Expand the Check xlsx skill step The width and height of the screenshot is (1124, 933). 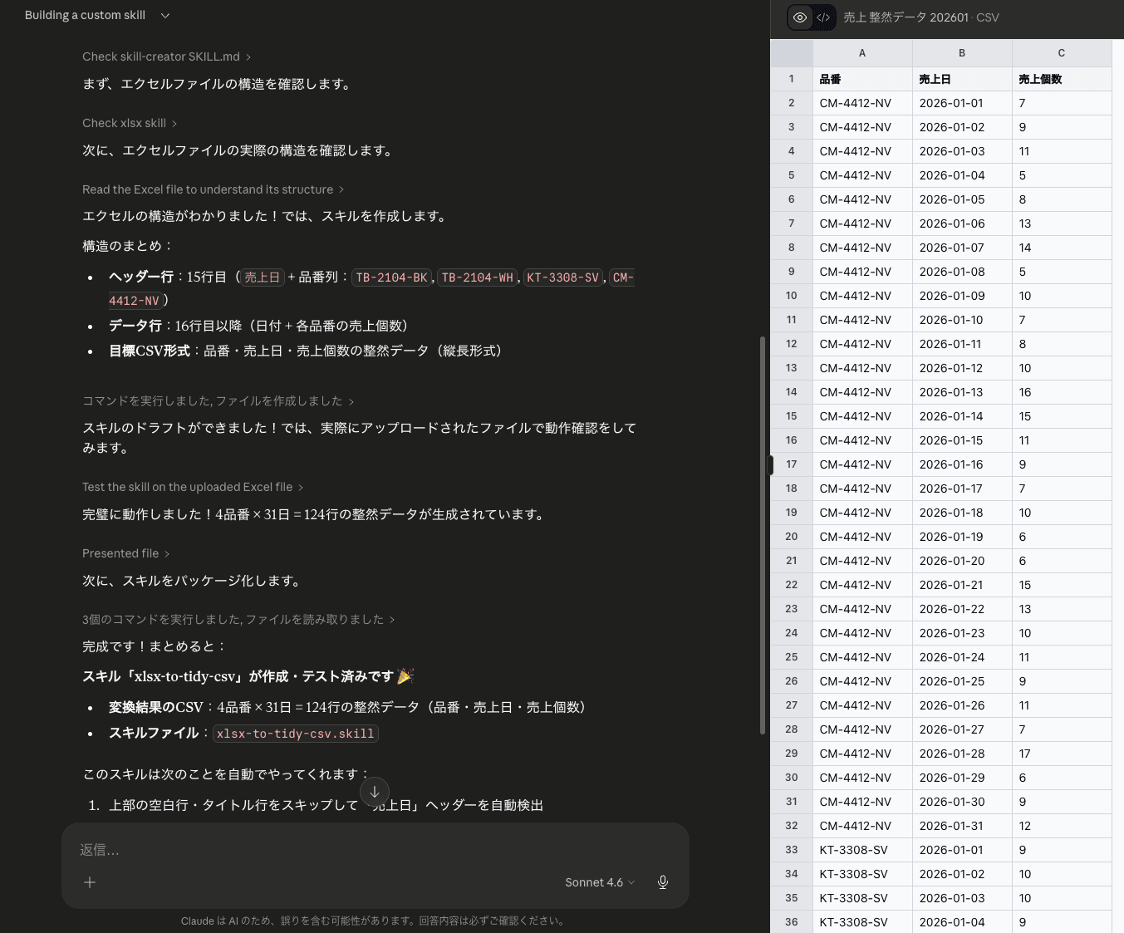(x=129, y=123)
